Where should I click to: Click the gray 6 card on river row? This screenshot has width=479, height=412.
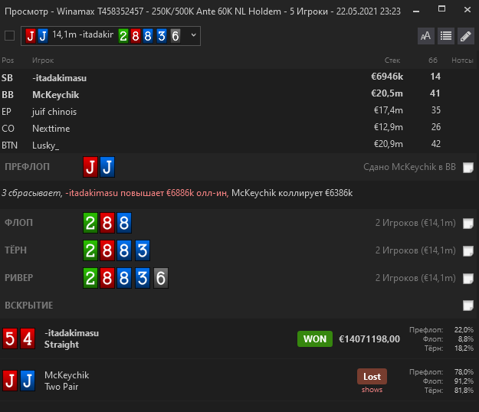(161, 278)
